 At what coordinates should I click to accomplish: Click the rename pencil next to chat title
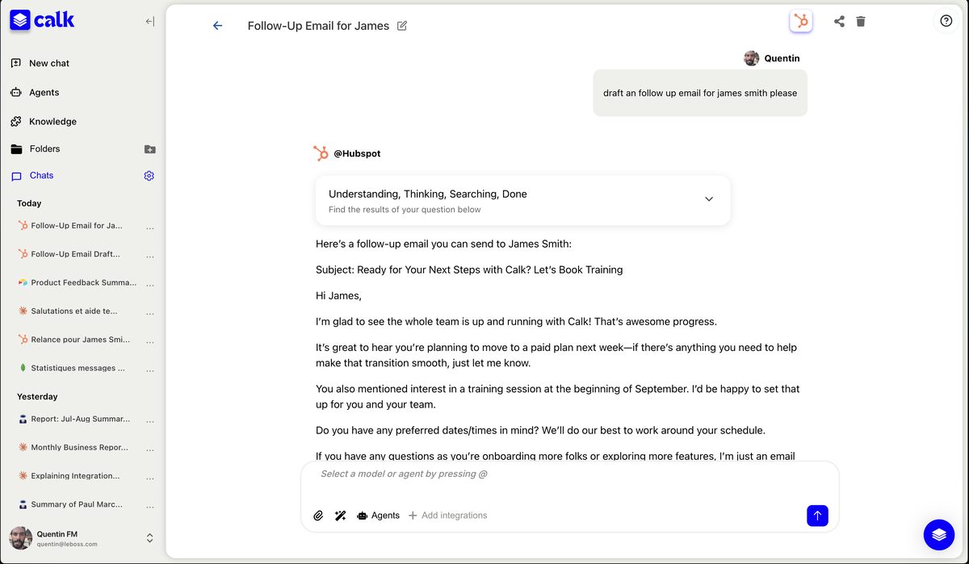point(402,25)
